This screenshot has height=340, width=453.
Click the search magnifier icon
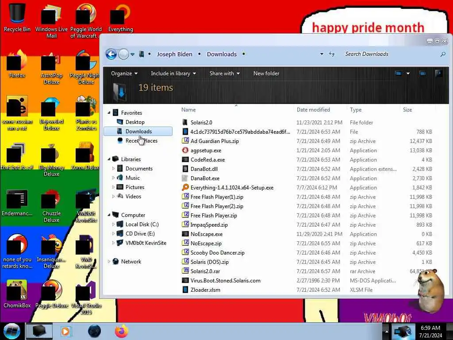coord(442,54)
